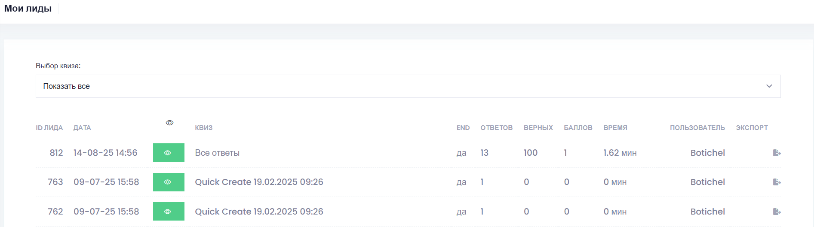Export lead 762 using export icon
Screen dimensions: 814x227
[x=776, y=212]
